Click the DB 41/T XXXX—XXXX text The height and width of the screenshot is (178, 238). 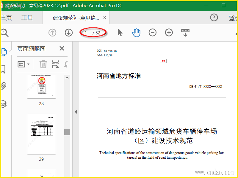206,87
